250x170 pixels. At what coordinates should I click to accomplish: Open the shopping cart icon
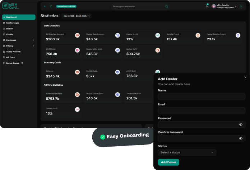click(207, 6)
